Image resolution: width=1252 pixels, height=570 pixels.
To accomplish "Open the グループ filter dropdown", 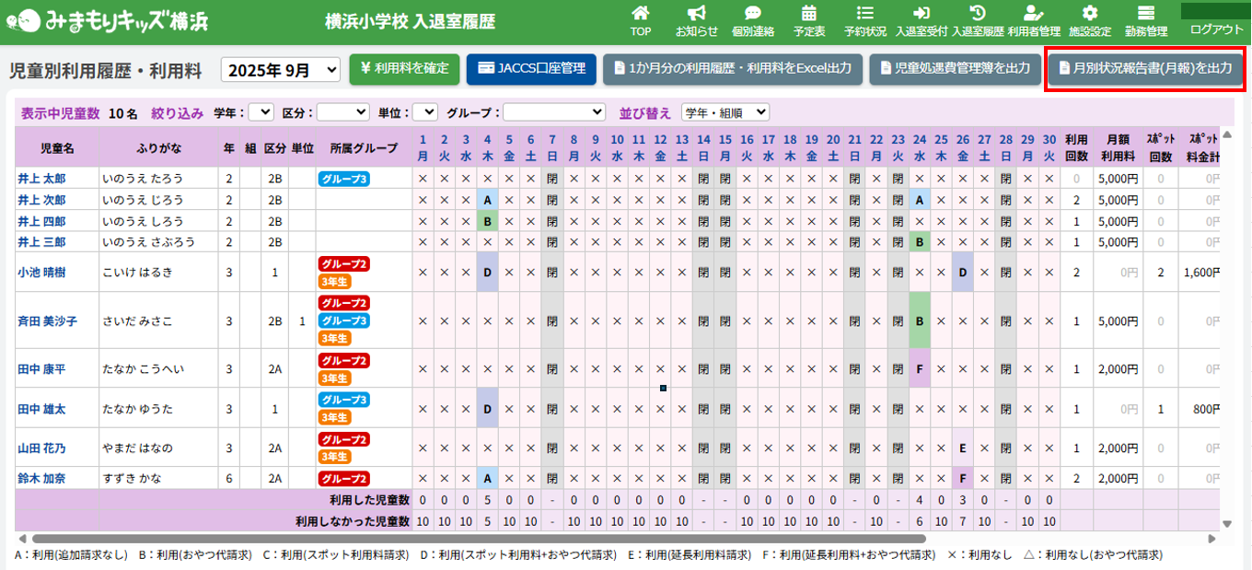I will point(553,112).
